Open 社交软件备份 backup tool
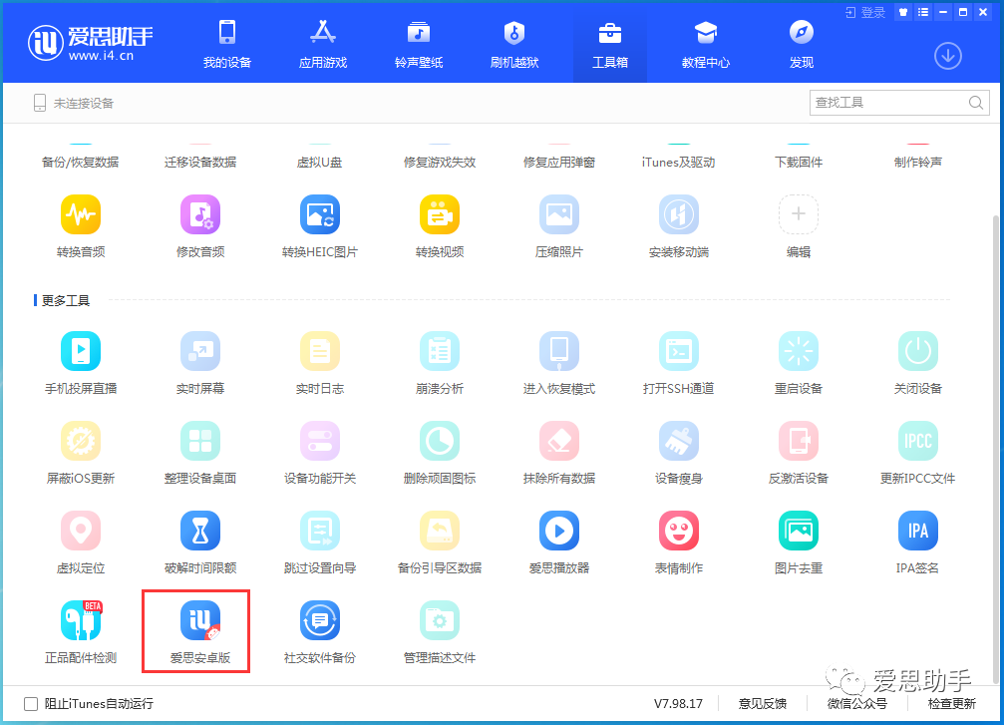The height and width of the screenshot is (725, 1004). pyautogui.click(x=320, y=620)
